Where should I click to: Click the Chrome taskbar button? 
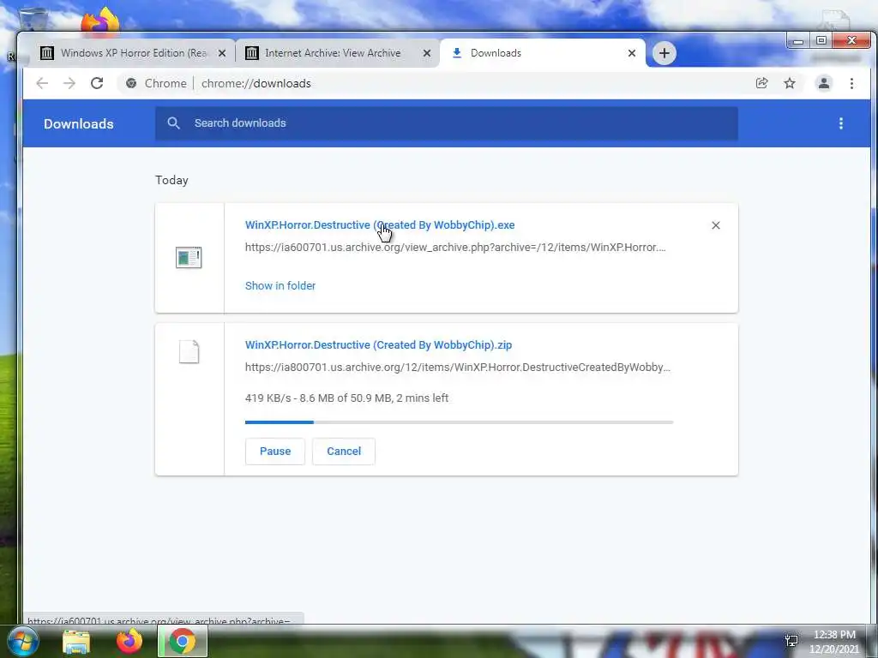pyautogui.click(x=182, y=641)
